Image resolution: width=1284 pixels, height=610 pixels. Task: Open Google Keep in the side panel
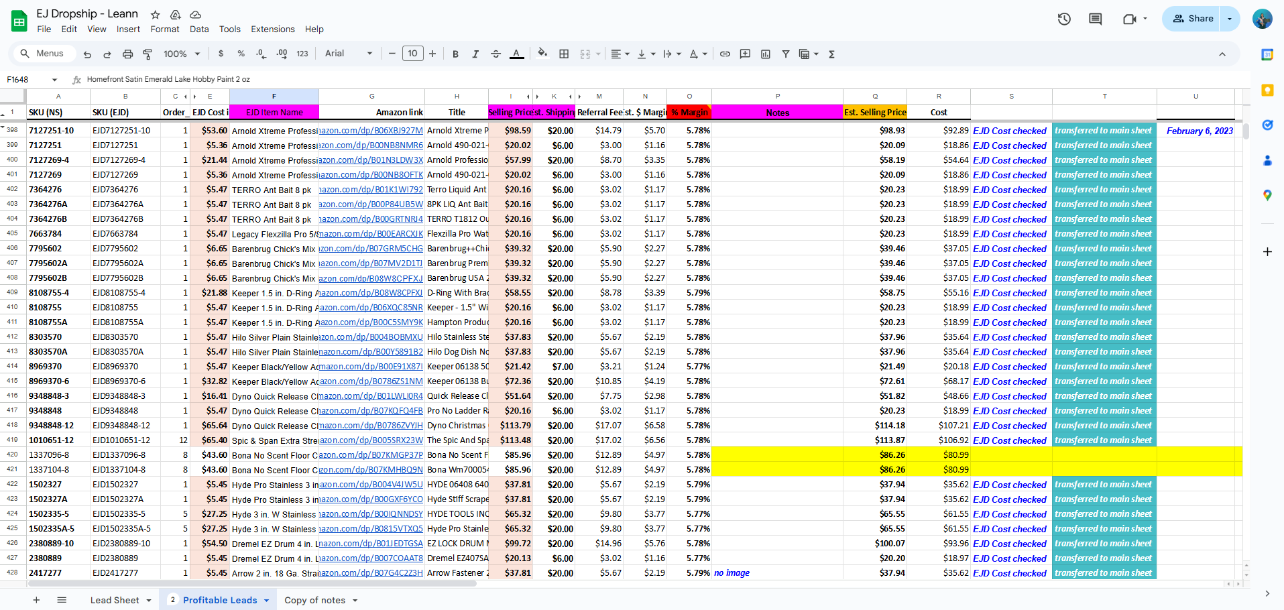click(1267, 90)
